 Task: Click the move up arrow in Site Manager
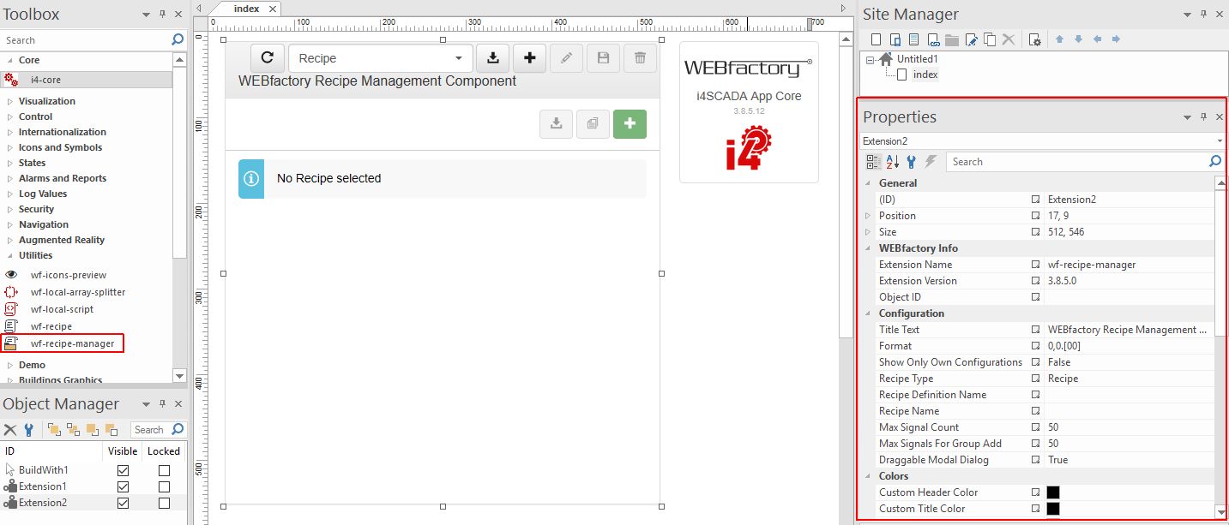point(1059,39)
